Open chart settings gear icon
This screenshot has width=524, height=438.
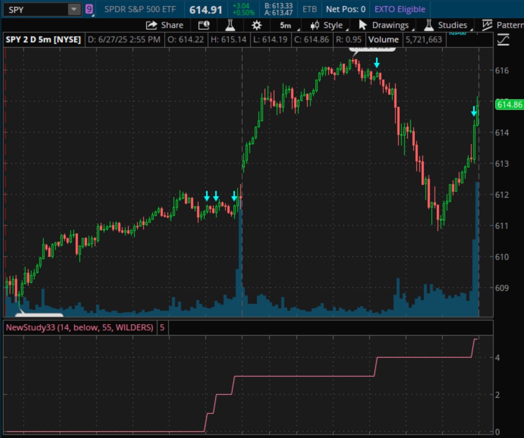tap(256, 25)
